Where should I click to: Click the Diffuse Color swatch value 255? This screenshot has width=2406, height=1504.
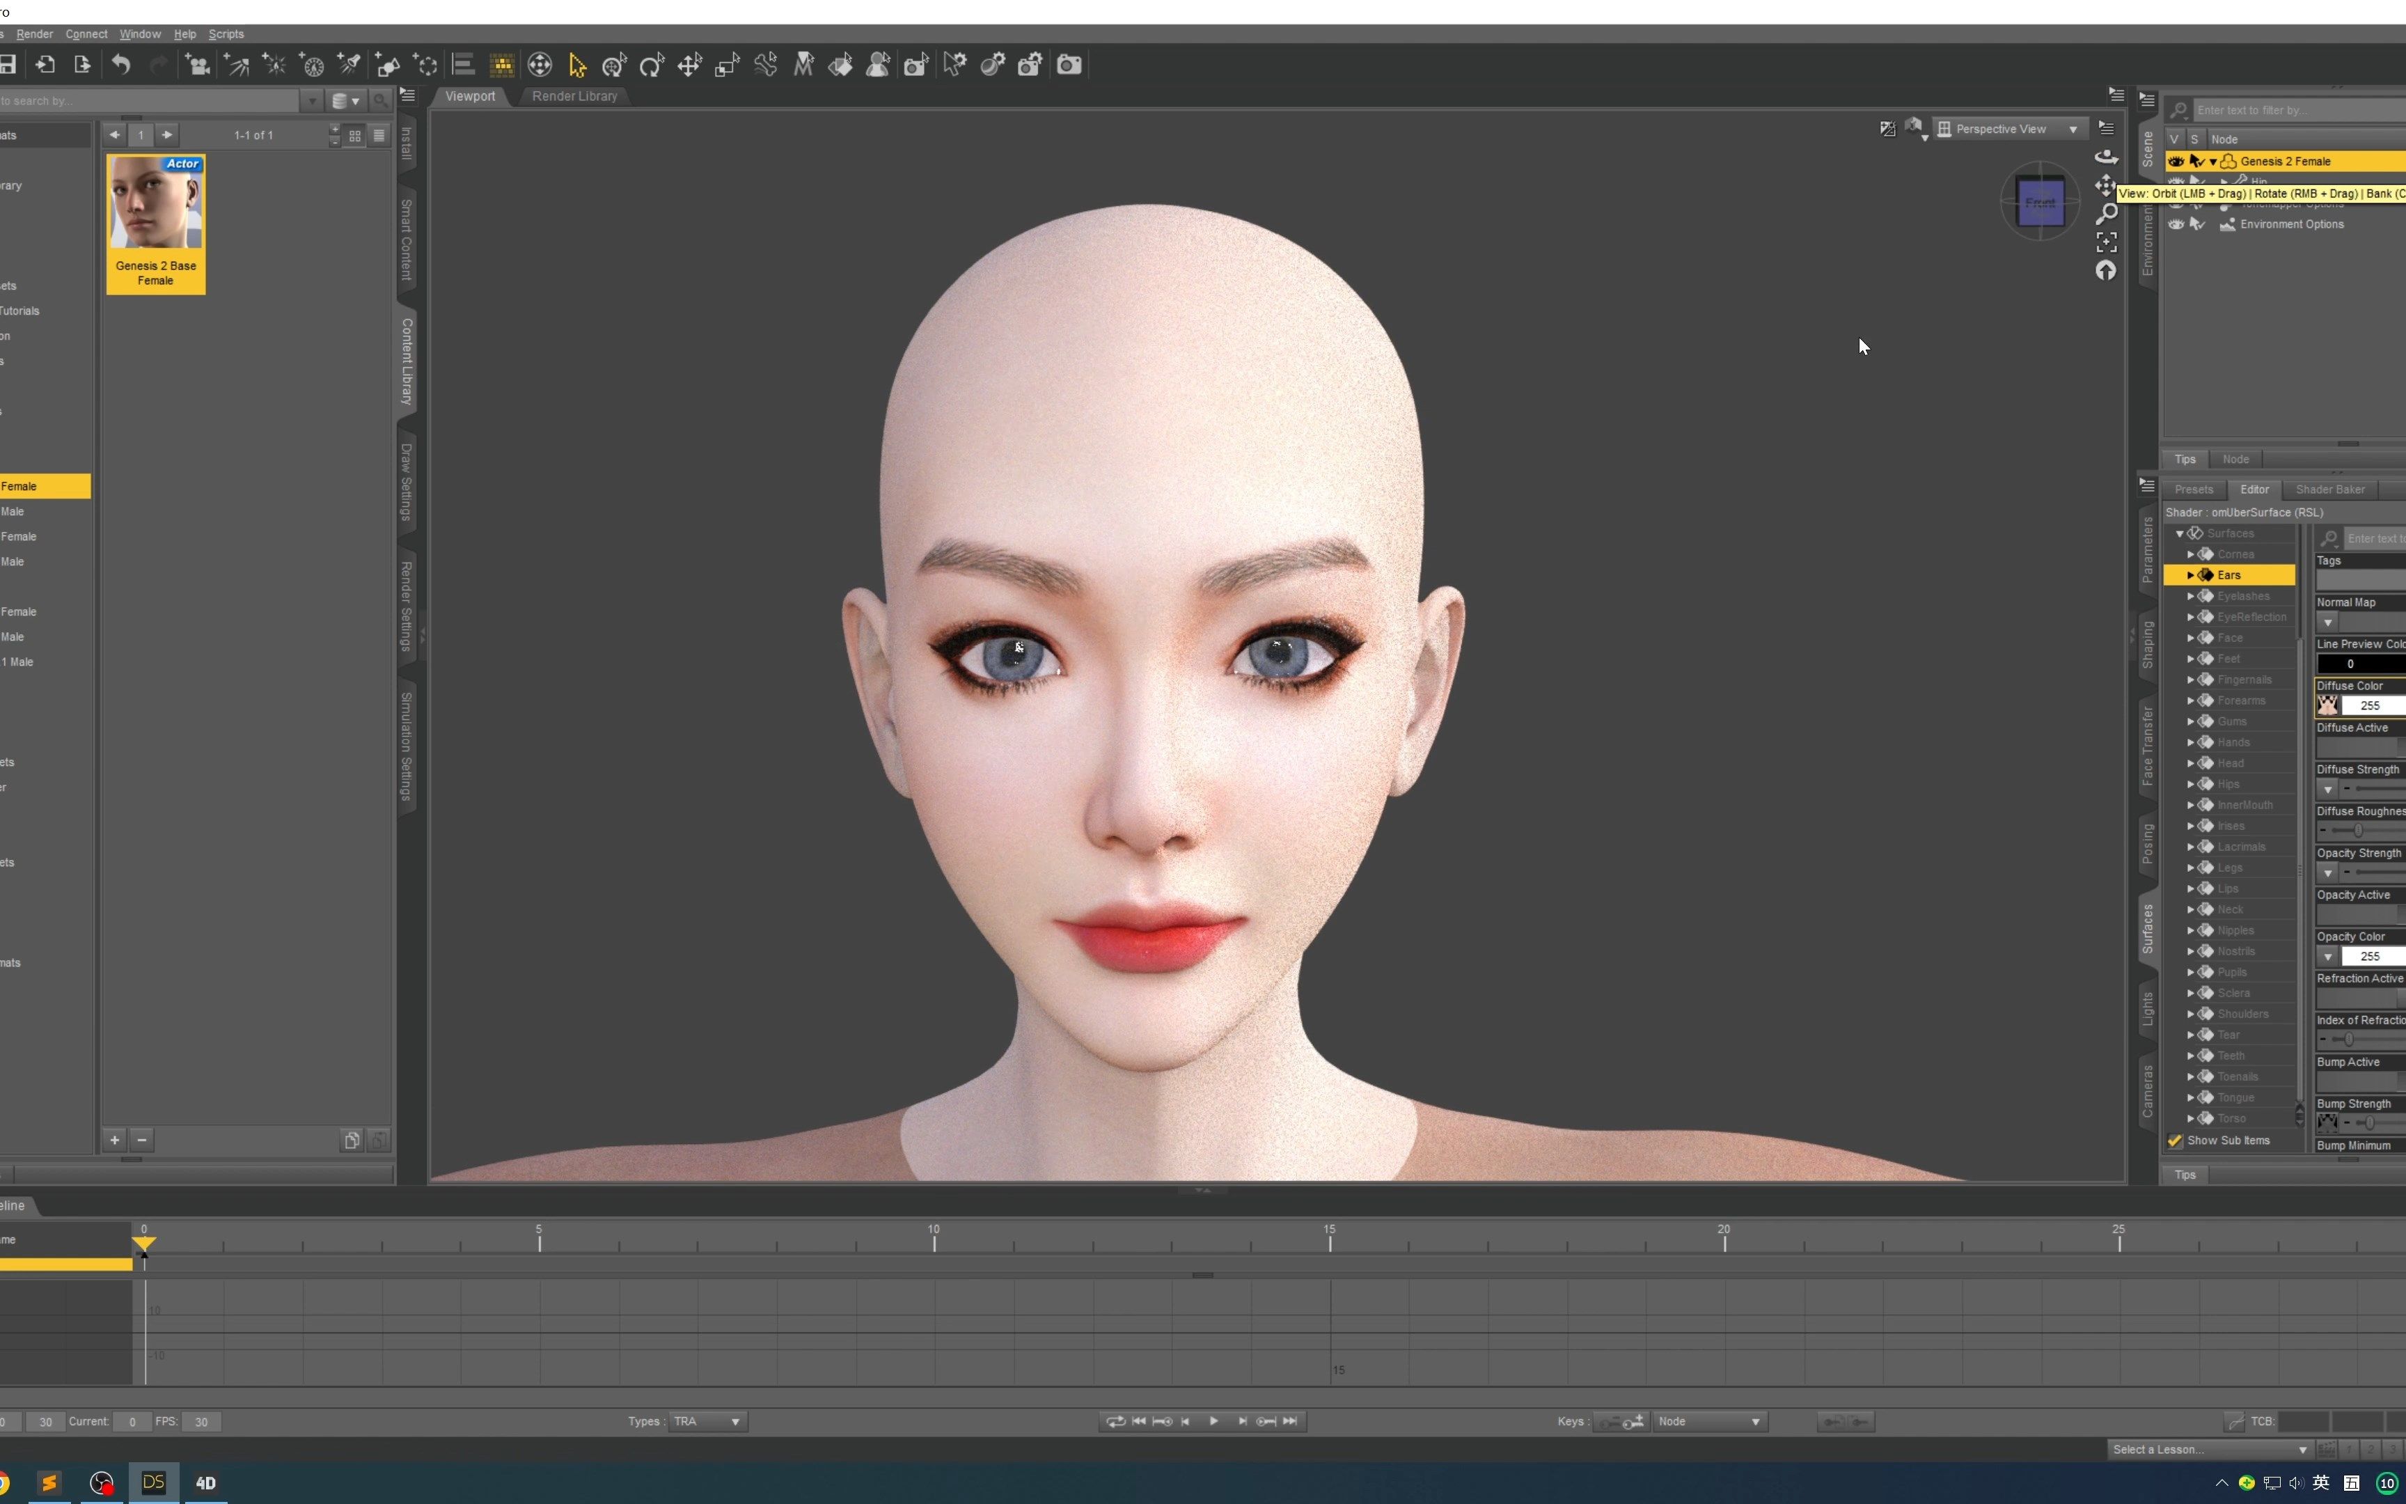(x=2372, y=705)
